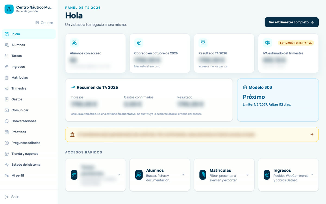Click the arrow in the Alumnos quick access card
The width and height of the screenshot is (326, 204).
183,175
